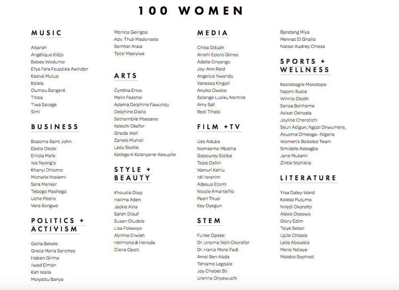The image size is (399, 290).
Task: Click the name Simi
Action: coord(36,112)
